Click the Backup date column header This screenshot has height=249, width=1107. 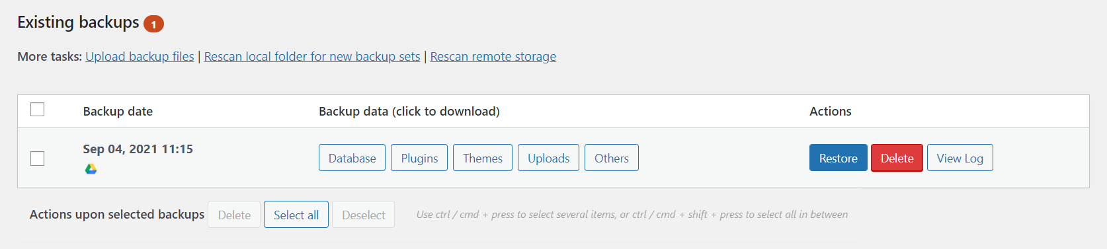(x=118, y=112)
